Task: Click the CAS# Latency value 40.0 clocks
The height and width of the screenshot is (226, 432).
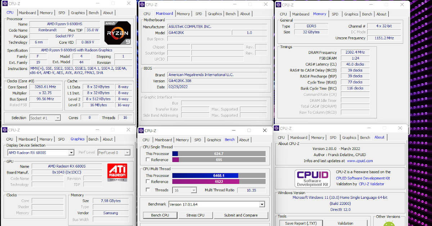Action: (x=355, y=65)
